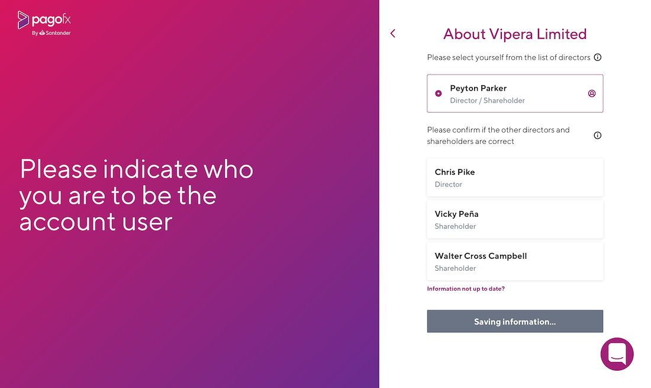Click the PagoFX logo

[x=44, y=23]
